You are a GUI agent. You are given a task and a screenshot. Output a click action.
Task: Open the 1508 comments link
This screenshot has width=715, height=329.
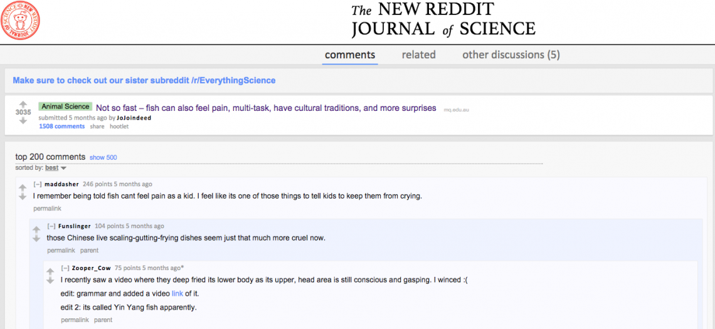click(x=62, y=126)
